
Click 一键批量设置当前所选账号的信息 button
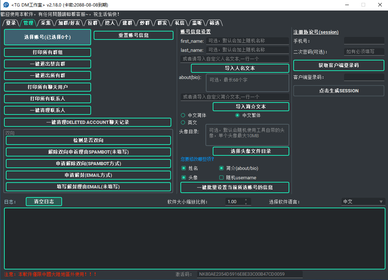(235, 188)
